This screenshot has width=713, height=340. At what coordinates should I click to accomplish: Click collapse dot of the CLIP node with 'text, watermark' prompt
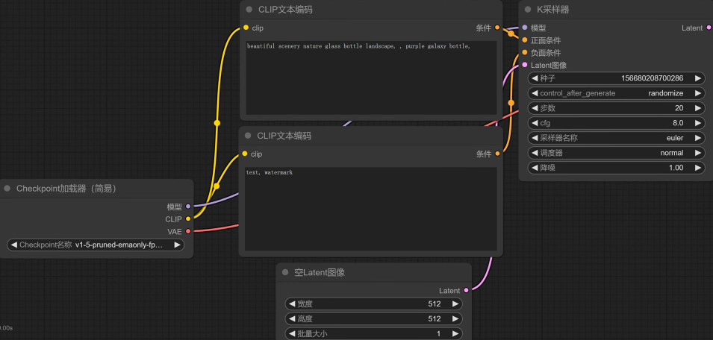point(248,135)
